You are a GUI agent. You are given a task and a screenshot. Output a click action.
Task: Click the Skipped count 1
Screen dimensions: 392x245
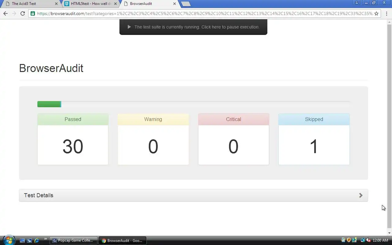pos(314,146)
